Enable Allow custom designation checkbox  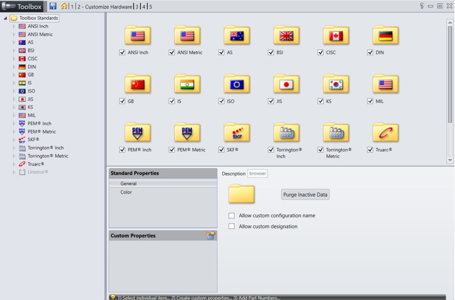click(232, 227)
